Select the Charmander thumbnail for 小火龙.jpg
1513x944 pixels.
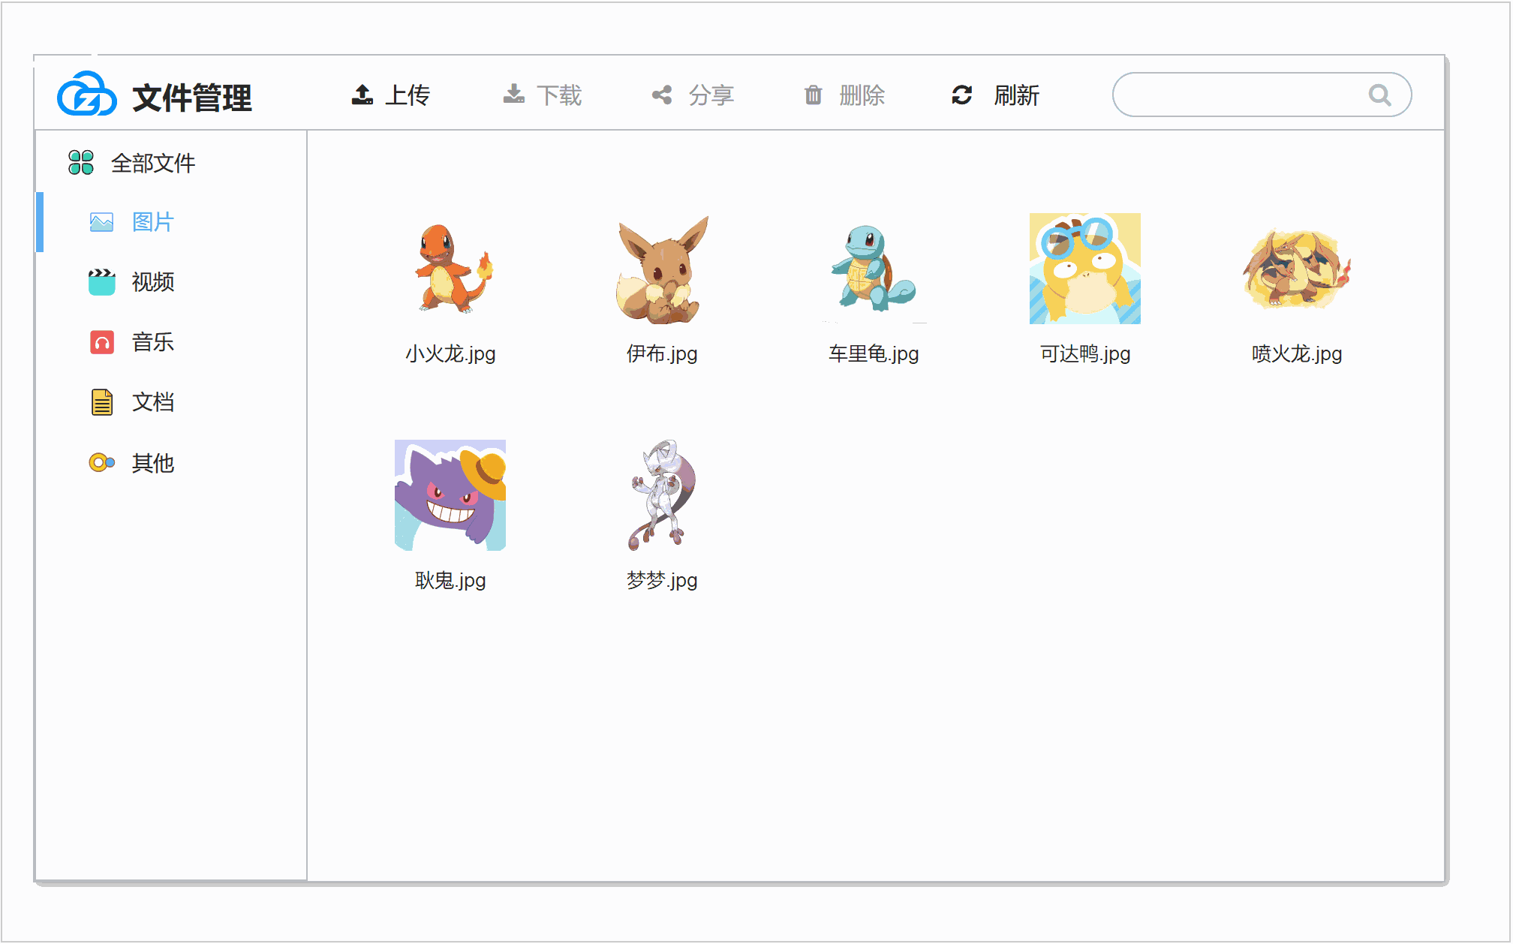(450, 269)
